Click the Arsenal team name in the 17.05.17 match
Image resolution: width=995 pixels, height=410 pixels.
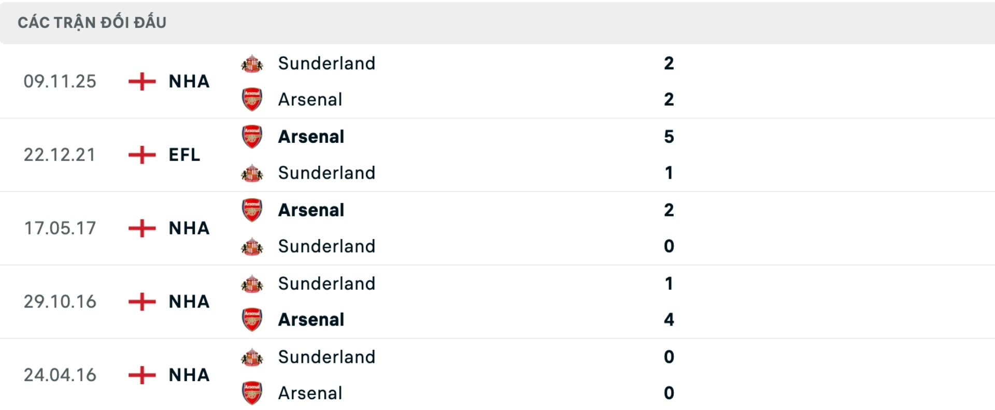tap(311, 210)
